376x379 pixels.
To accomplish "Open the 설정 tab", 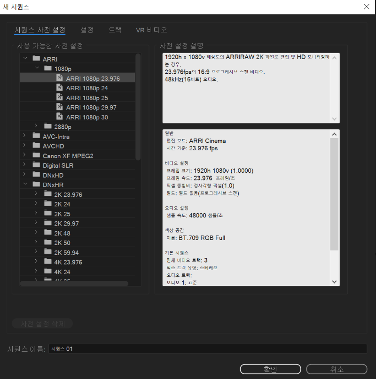I will (x=87, y=30).
